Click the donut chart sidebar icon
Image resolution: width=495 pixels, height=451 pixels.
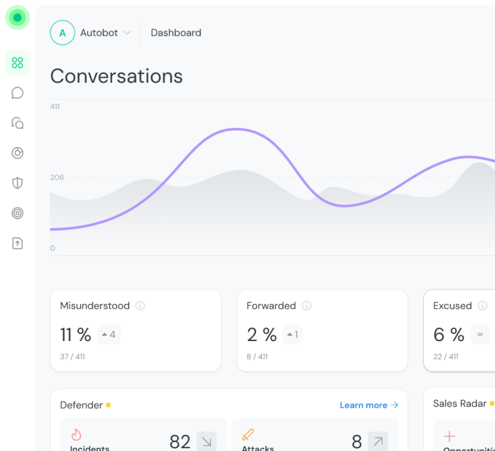[x=17, y=153]
